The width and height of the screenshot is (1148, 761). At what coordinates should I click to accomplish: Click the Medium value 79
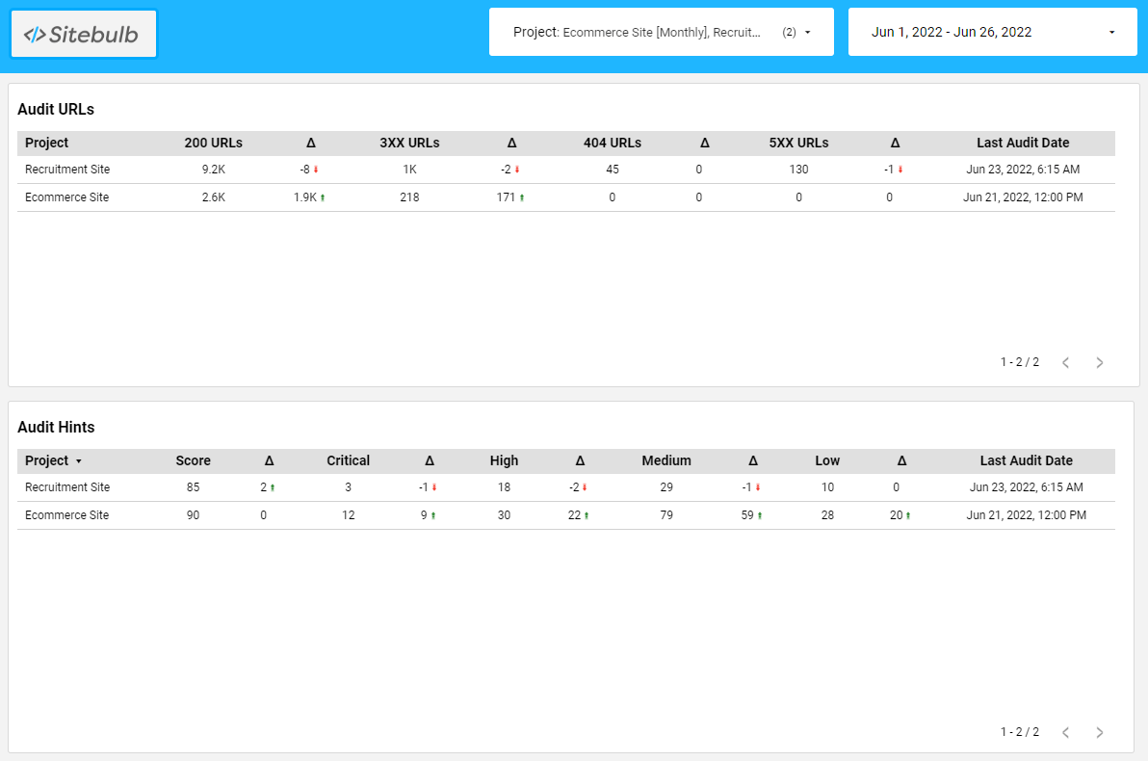click(666, 515)
